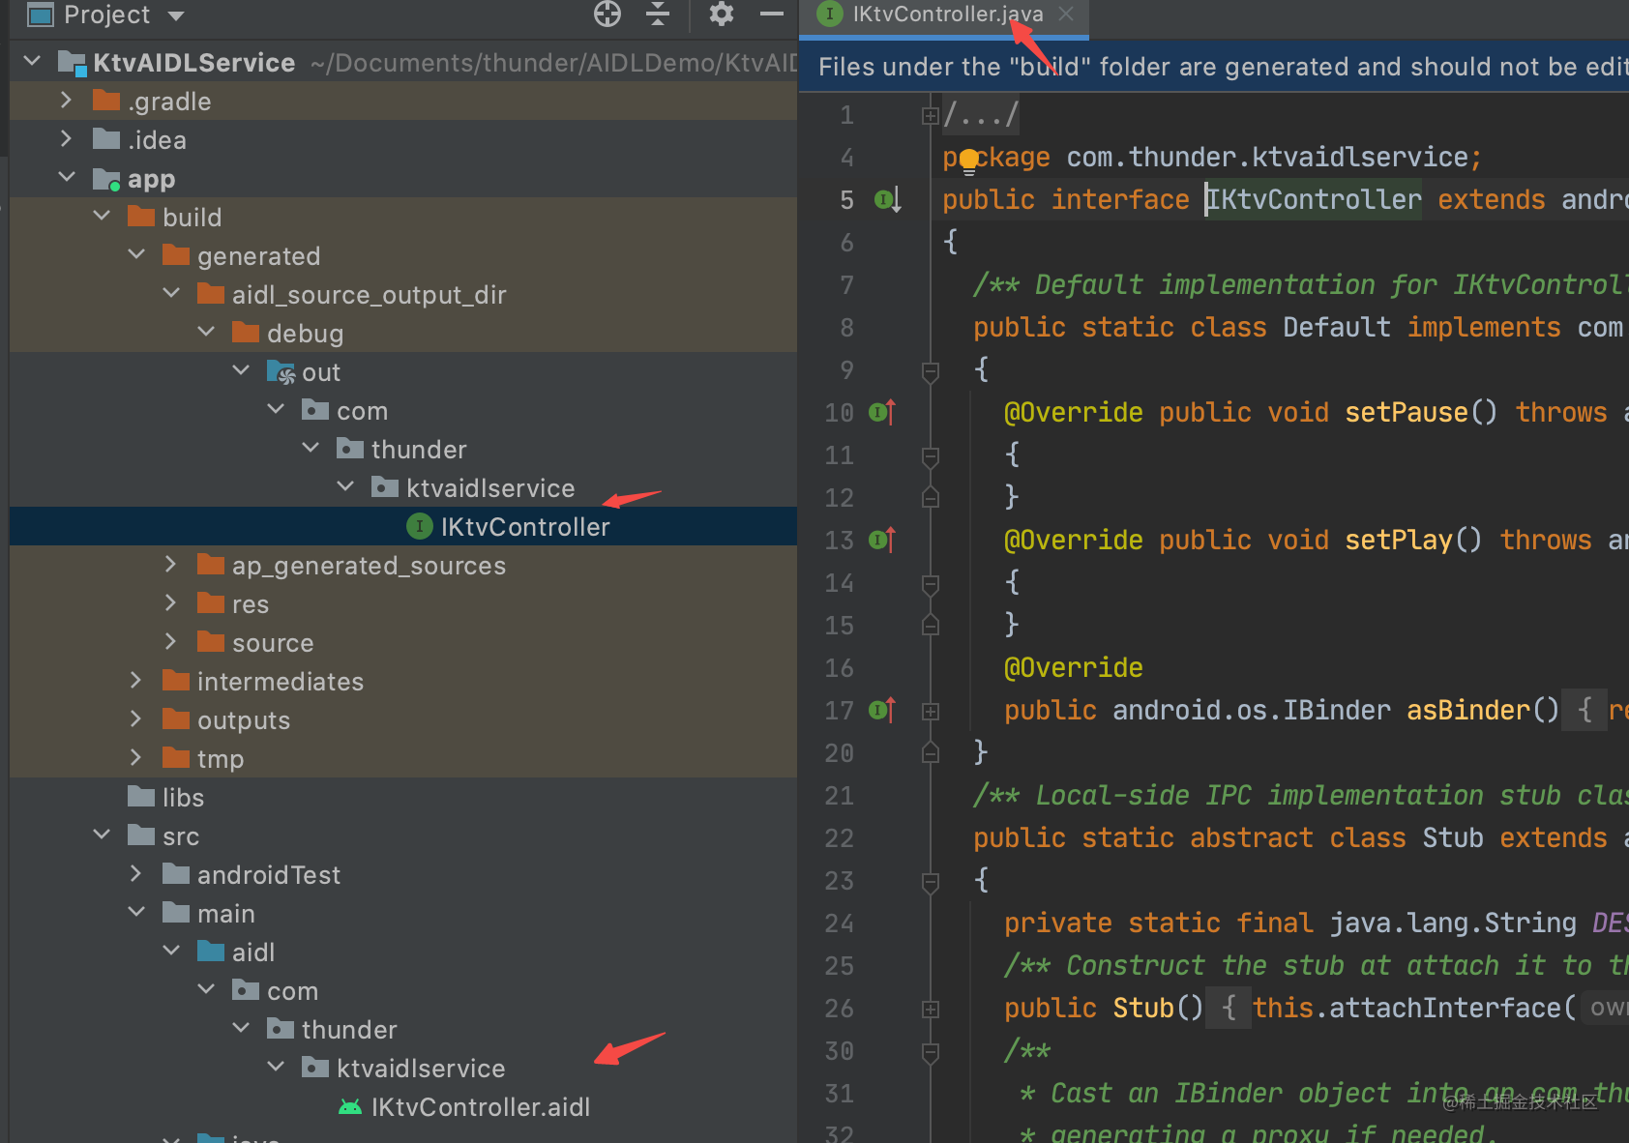Click the asBinder method name
The width and height of the screenshot is (1629, 1143).
pos(1468,710)
